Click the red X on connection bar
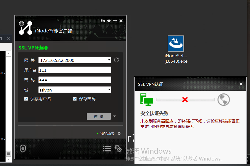 coord(185,100)
